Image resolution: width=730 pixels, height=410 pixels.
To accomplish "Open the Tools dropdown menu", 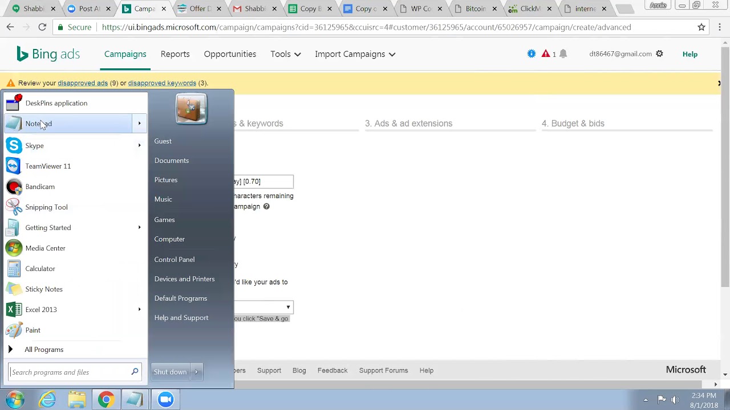I will [285, 54].
